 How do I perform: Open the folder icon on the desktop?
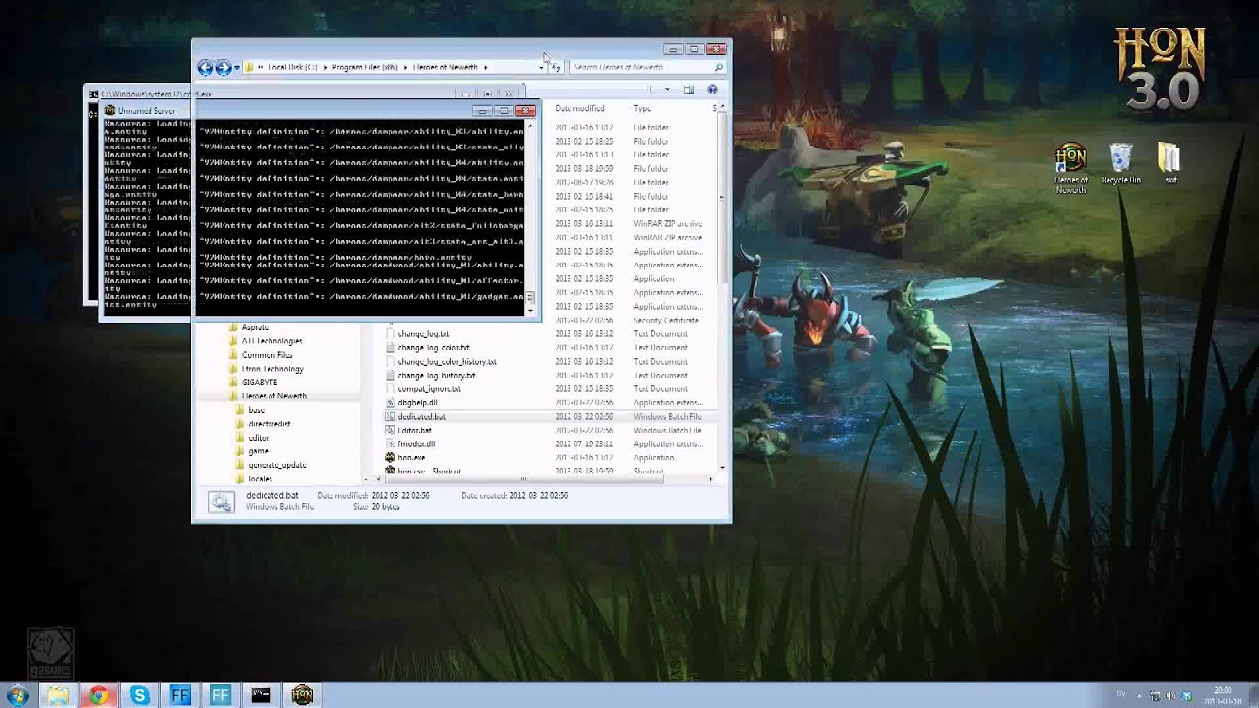(1169, 164)
